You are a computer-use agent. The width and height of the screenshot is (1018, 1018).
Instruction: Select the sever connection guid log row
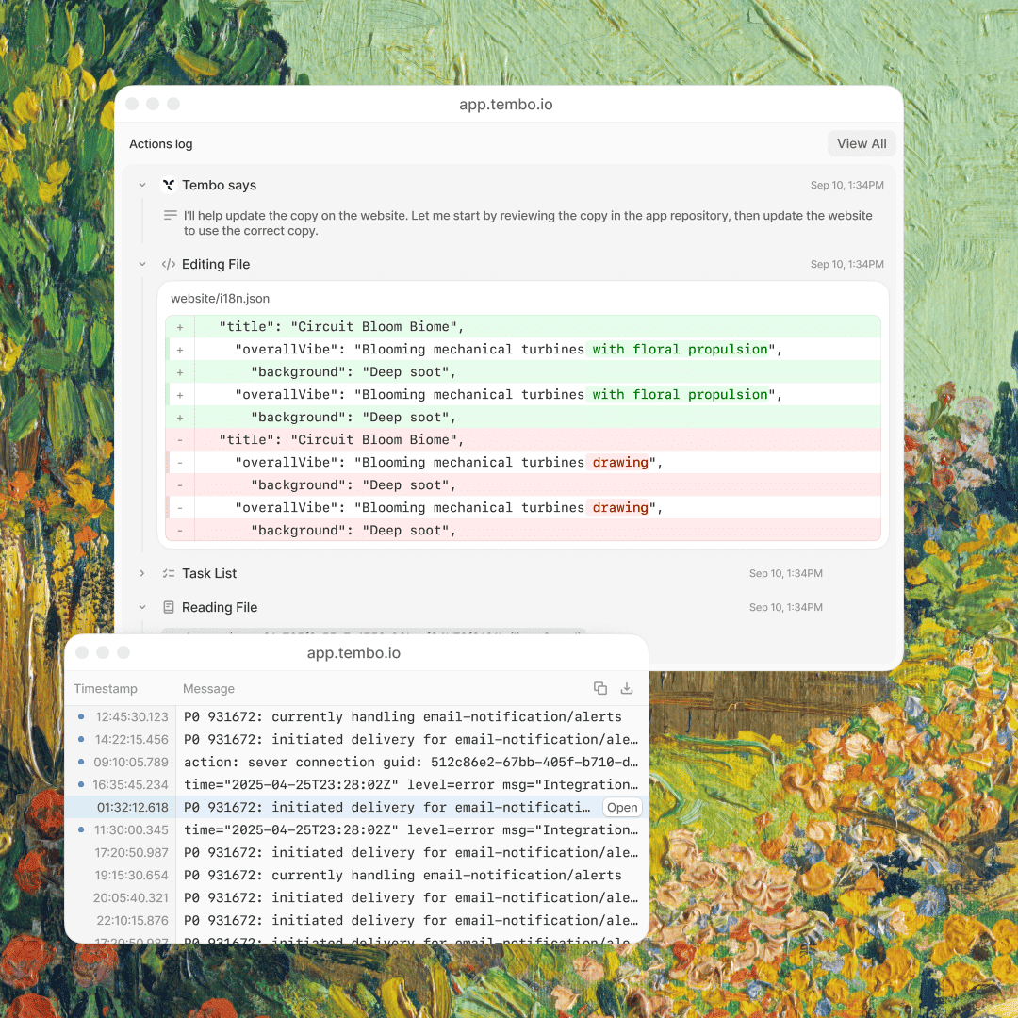point(410,762)
